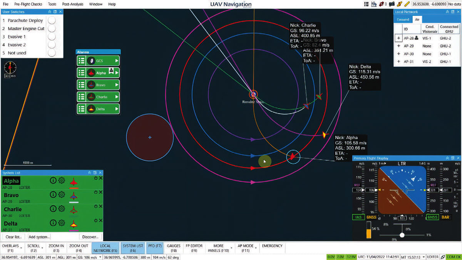The height and width of the screenshot is (260, 462).
Task: Expand AP-31 row in Local Network
Action: pyautogui.click(x=398, y=62)
